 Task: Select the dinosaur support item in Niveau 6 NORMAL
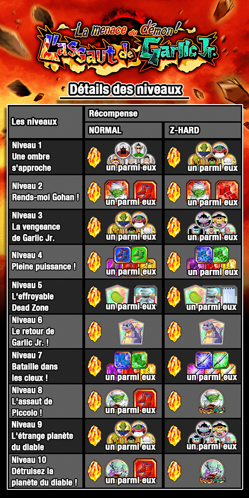coord(131,332)
